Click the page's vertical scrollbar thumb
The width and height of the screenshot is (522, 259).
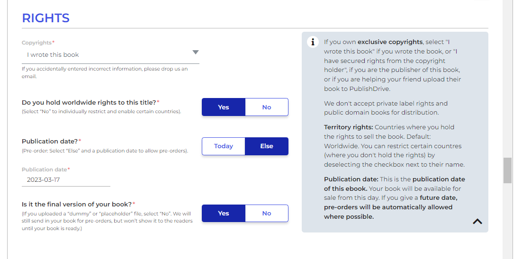pyautogui.click(x=507, y=170)
